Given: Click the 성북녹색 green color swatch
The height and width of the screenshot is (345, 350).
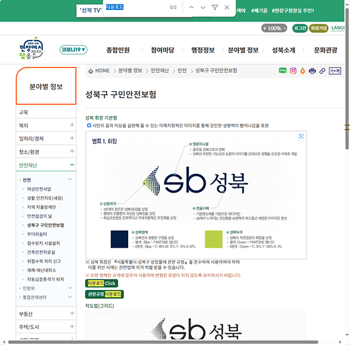Looking at the screenshot, I should coord(214,240).
